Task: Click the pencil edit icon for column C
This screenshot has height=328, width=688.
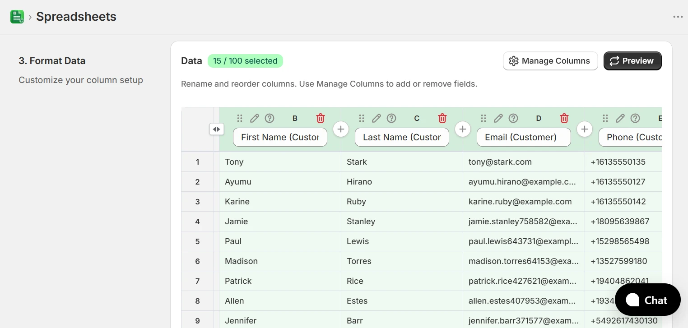Action: [x=377, y=118]
